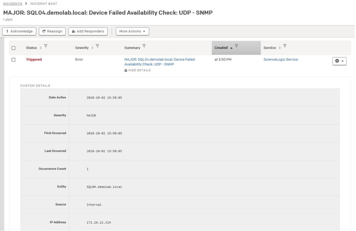Viewport: 356px width, 231px height.
Task: Click the Created column filter icon
Action: pyautogui.click(x=236, y=46)
